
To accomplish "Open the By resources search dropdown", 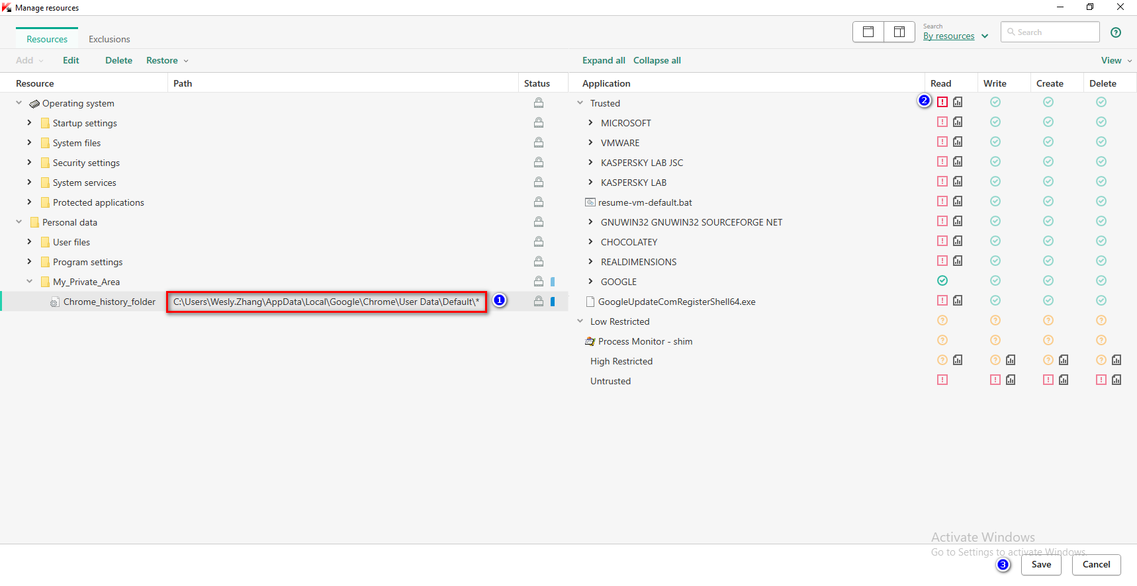I will (x=956, y=36).
